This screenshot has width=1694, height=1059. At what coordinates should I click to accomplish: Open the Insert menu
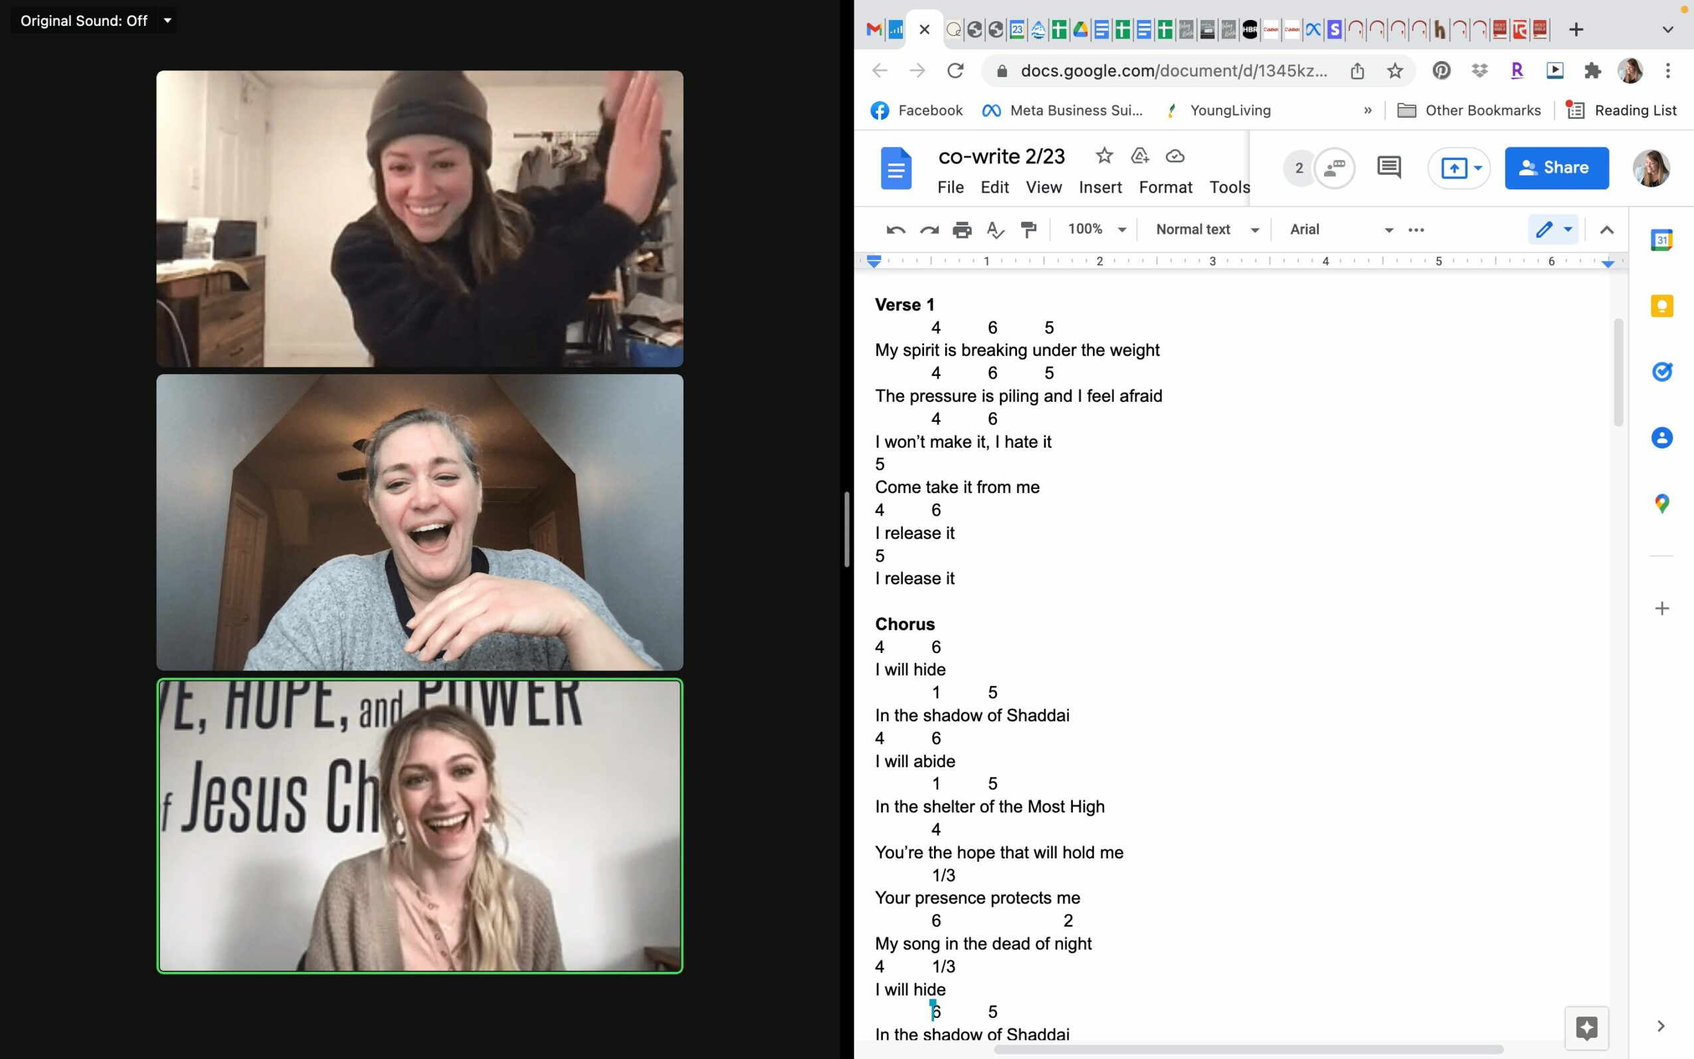(1100, 188)
